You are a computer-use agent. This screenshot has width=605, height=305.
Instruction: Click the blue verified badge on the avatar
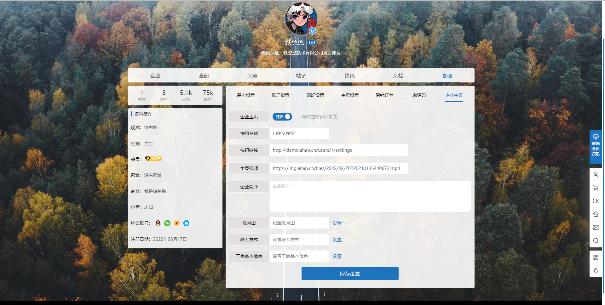[x=312, y=31]
